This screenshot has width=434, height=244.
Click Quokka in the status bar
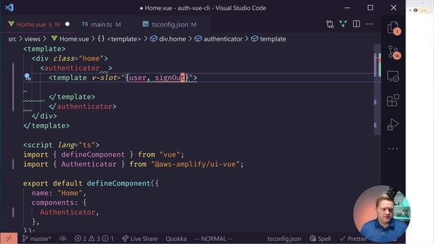(x=176, y=239)
